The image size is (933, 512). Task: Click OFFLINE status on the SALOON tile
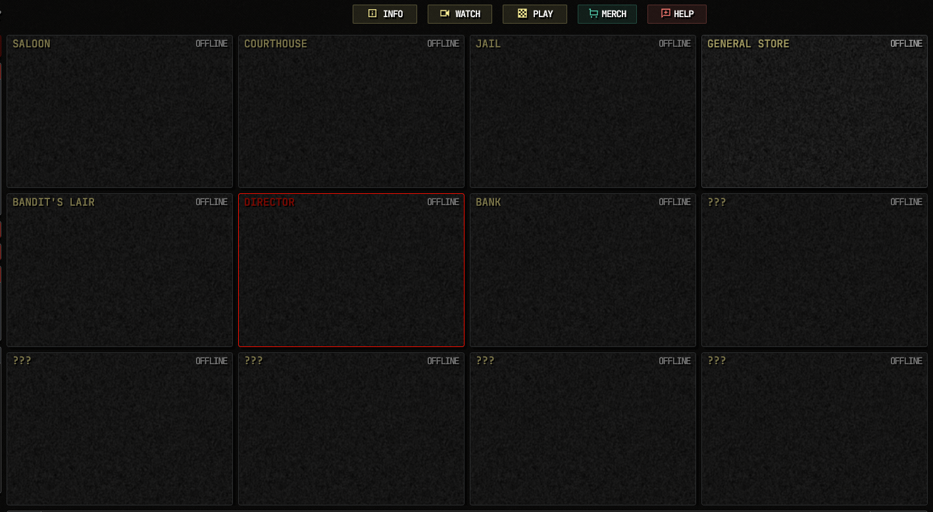click(x=212, y=44)
